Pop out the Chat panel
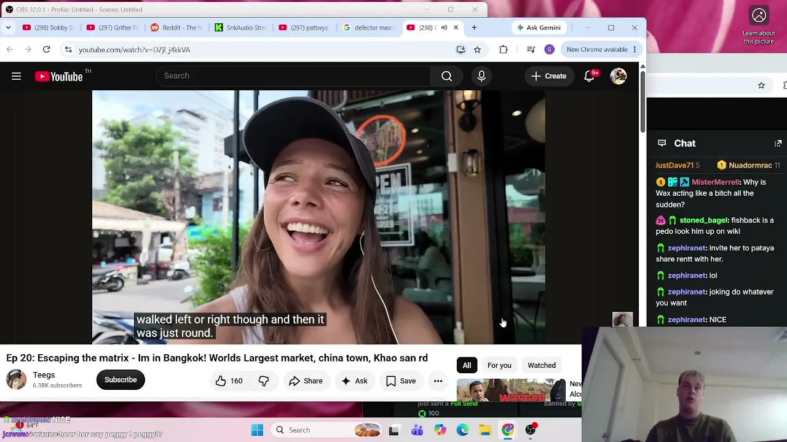787x442 pixels. 778,143
